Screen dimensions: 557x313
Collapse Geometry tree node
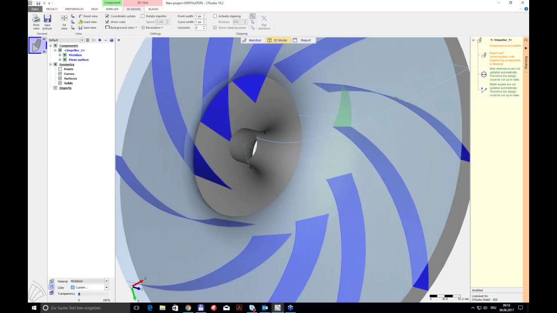tap(50, 64)
